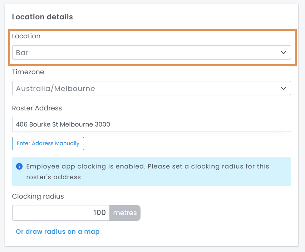Screen dimensions: 305x252
Task: Open the Location dropdown showing Bar
Action: 151,52
